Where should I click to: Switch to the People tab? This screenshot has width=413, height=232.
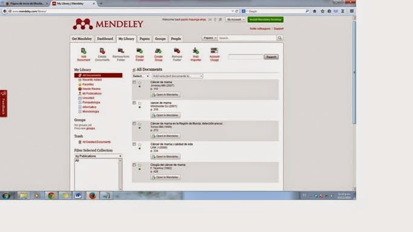(x=176, y=39)
